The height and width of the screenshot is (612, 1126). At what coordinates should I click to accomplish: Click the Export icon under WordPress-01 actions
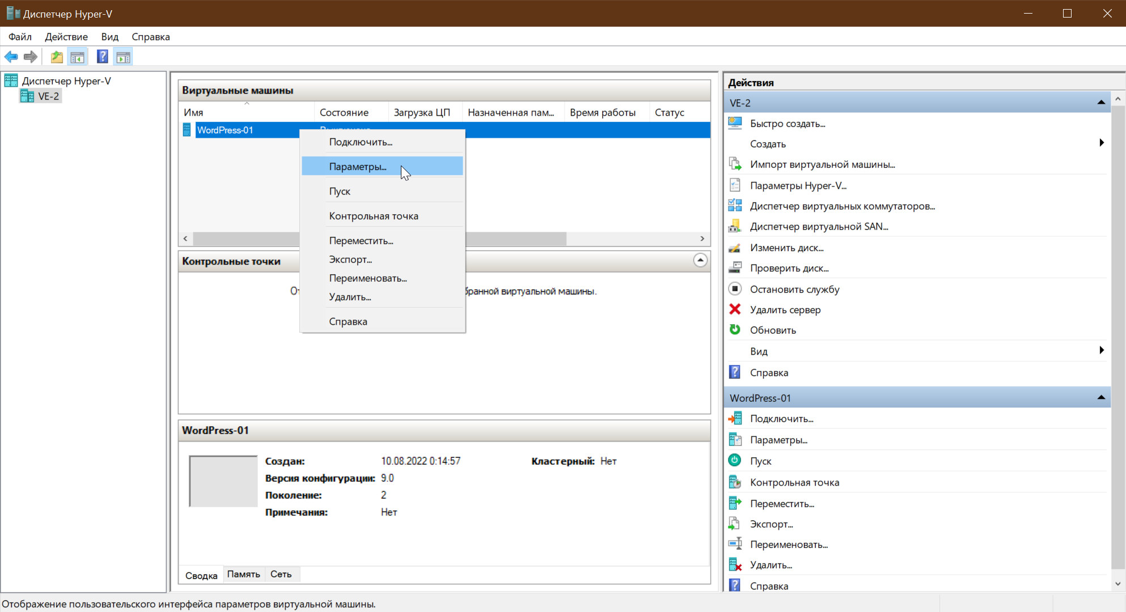pos(735,524)
